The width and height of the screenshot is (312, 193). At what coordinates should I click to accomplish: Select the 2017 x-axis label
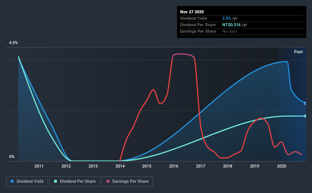(x=201, y=166)
